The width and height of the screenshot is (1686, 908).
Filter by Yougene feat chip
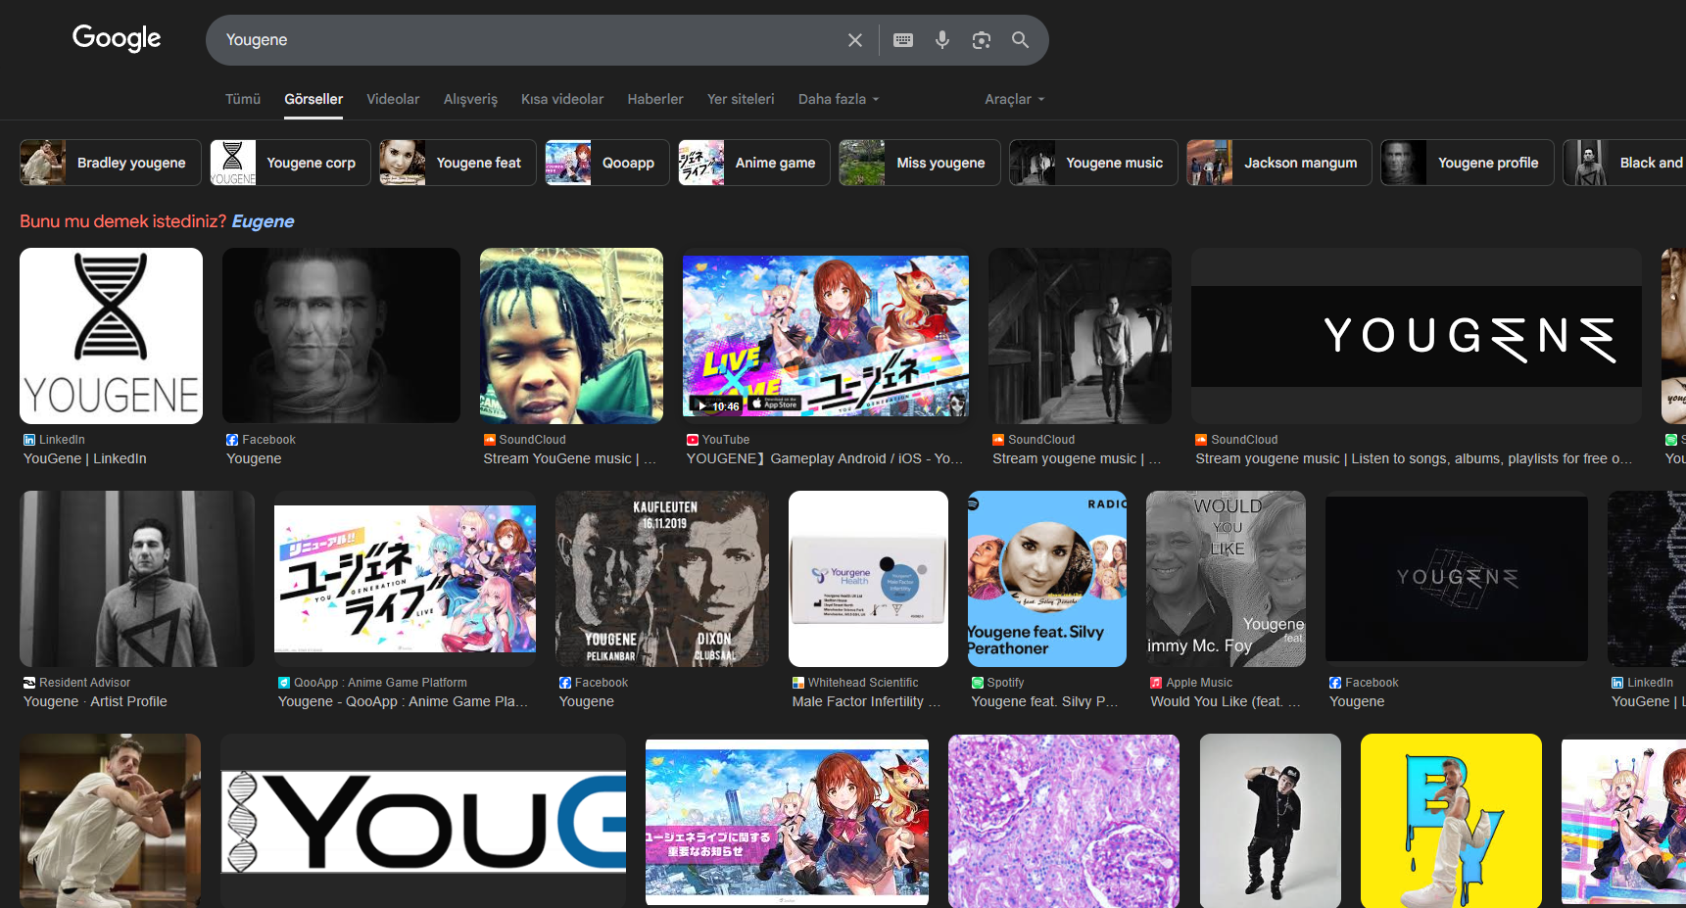click(x=458, y=163)
